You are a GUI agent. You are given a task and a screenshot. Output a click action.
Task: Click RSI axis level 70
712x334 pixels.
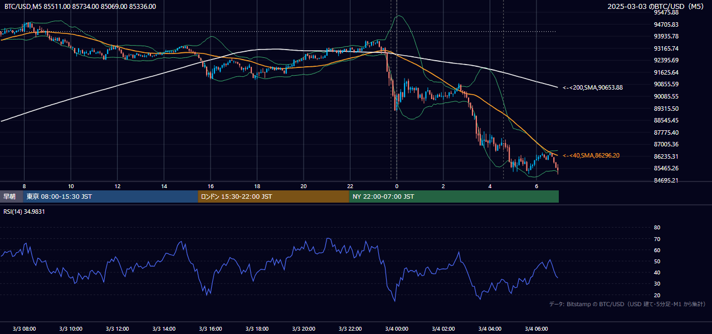657,239
